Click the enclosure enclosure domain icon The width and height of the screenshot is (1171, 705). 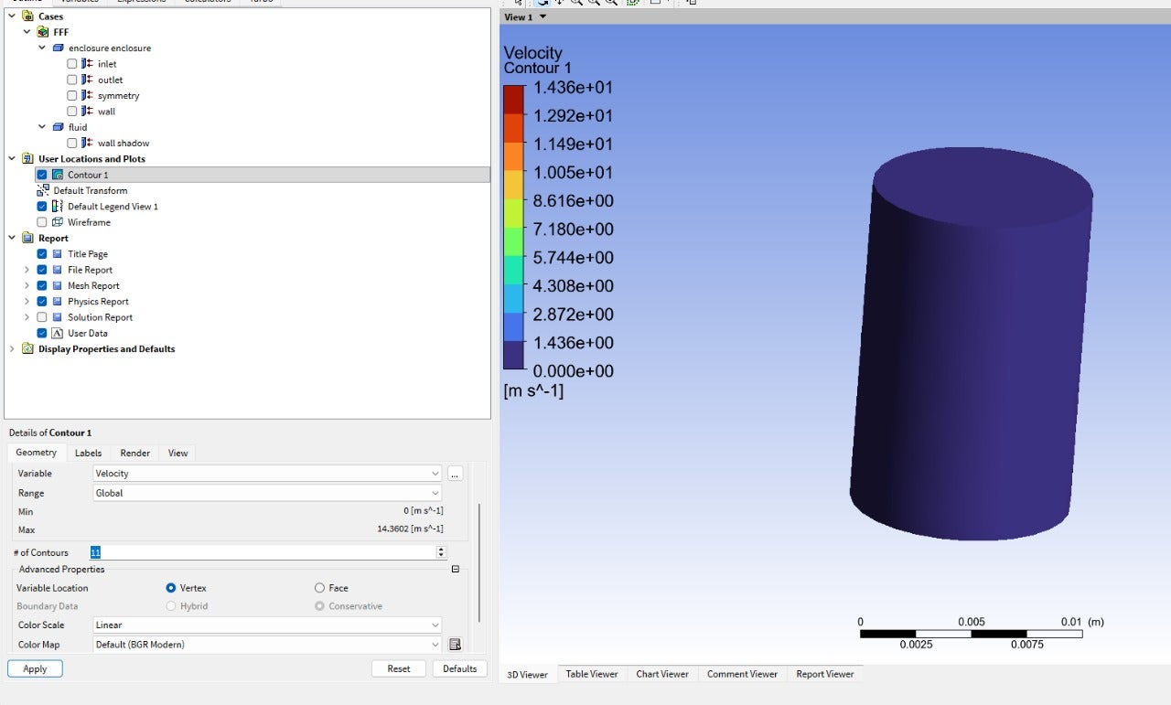tap(58, 48)
